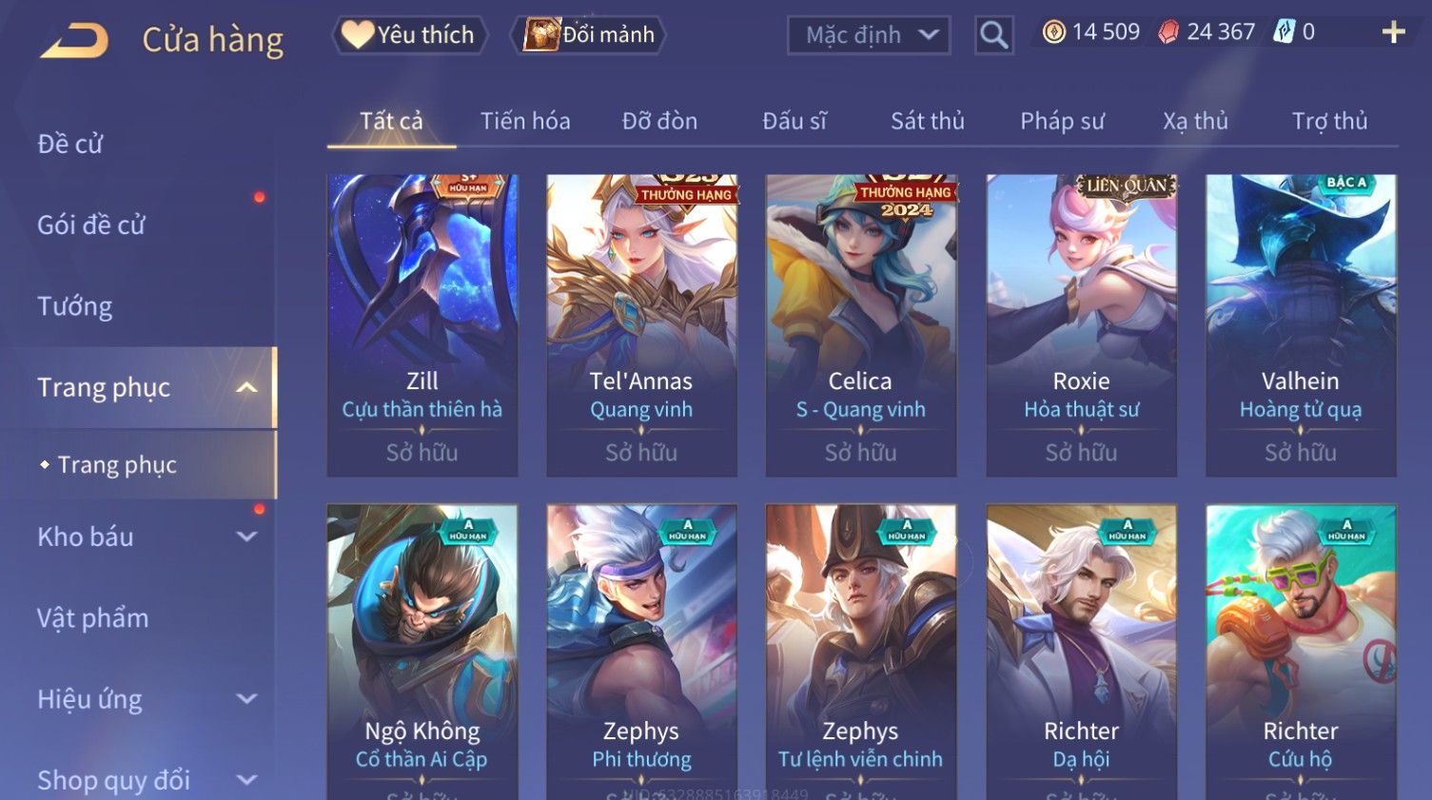Choose the Trang phục sub-item
The height and width of the screenshot is (800, 1432).
pyautogui.click(x=117, y=464)
